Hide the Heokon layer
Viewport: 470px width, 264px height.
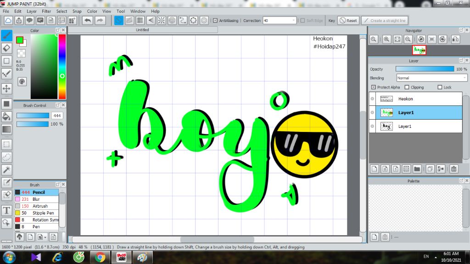372,99
